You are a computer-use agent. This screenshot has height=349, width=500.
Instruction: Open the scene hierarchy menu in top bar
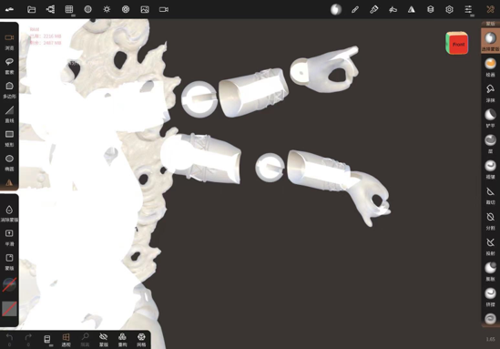(x=50, y=9)
